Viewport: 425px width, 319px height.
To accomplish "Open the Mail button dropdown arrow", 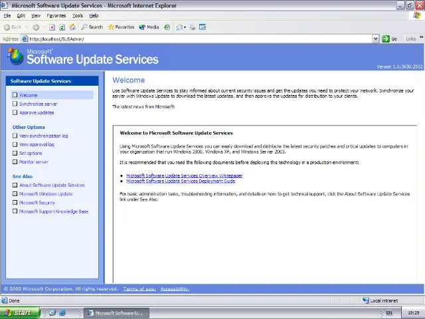I will [185, 27].
